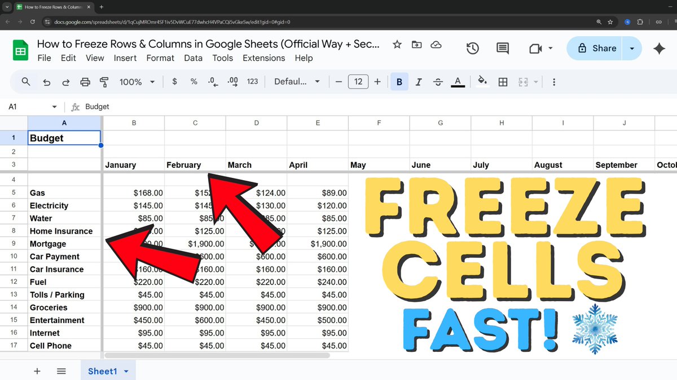Print the spreadsheet
Image resolution: width=677 pixels, height=380 pixels.
coord(85,82)
